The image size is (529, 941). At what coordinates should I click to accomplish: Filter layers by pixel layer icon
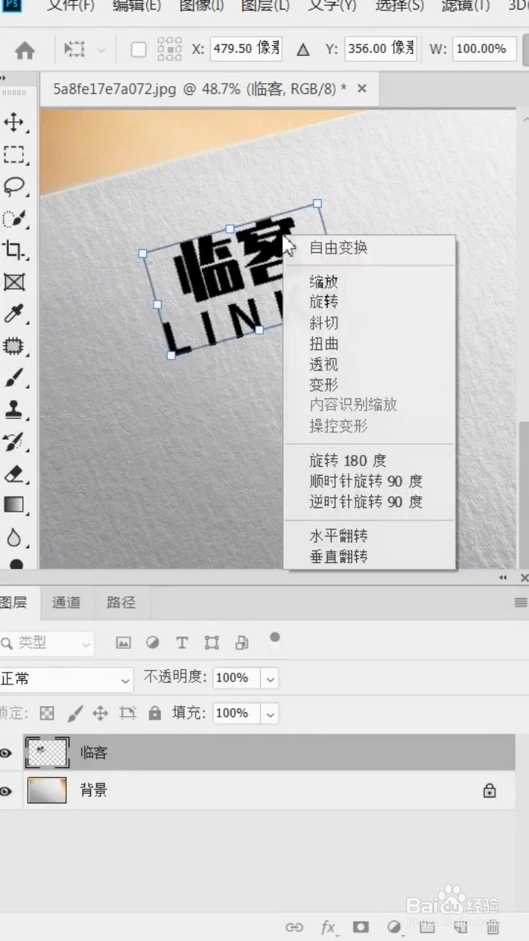[123, 643]
